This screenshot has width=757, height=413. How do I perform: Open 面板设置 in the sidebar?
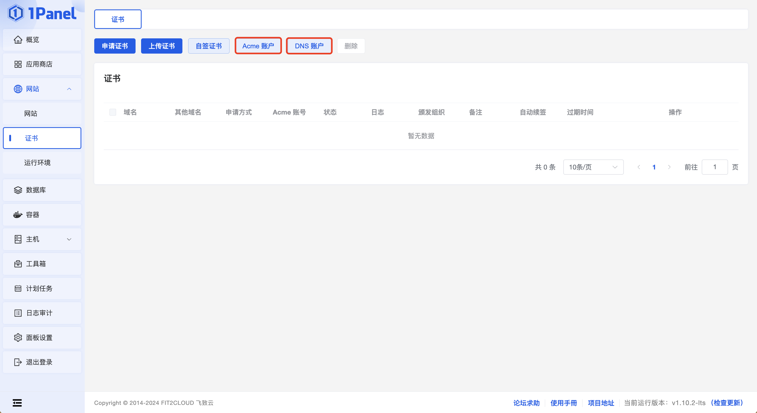click(x=42, y=338)
